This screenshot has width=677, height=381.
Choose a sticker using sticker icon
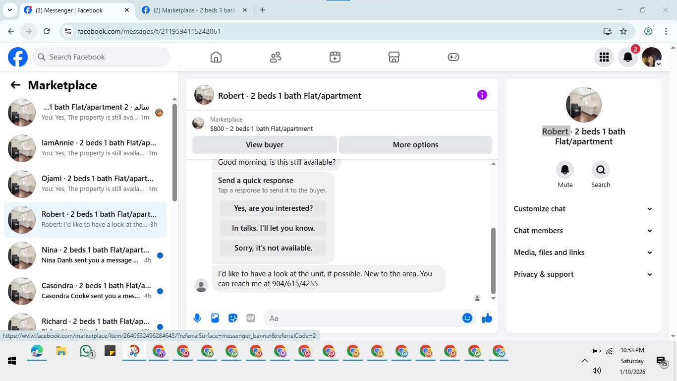pos(233,318)
